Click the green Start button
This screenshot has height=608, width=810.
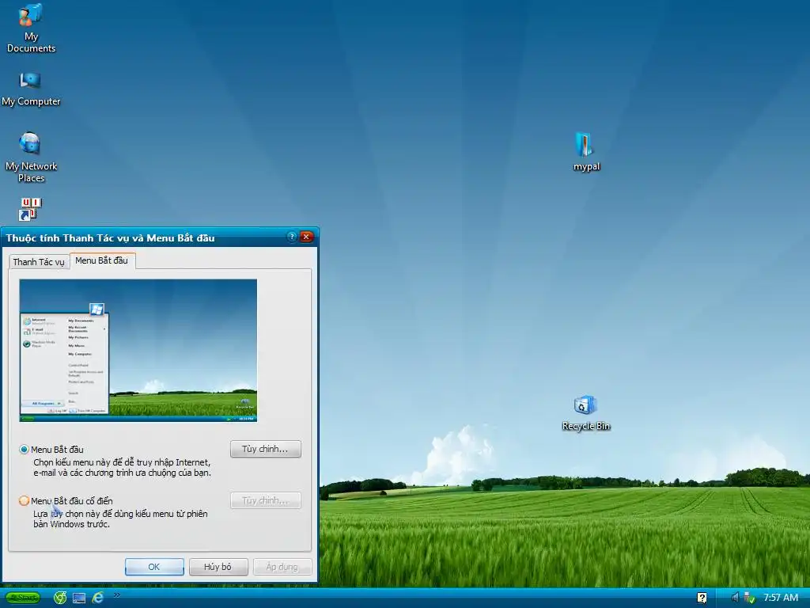pos(23,598)
